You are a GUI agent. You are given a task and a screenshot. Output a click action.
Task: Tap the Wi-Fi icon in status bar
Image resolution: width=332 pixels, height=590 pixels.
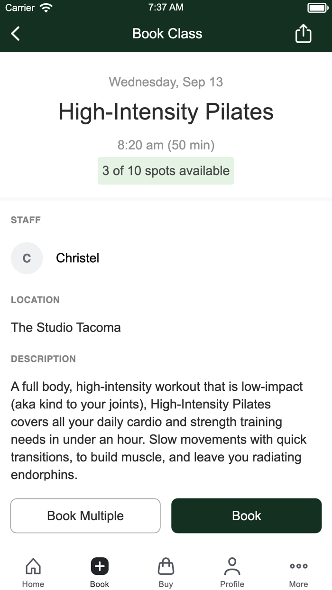(x=45, y=7)
